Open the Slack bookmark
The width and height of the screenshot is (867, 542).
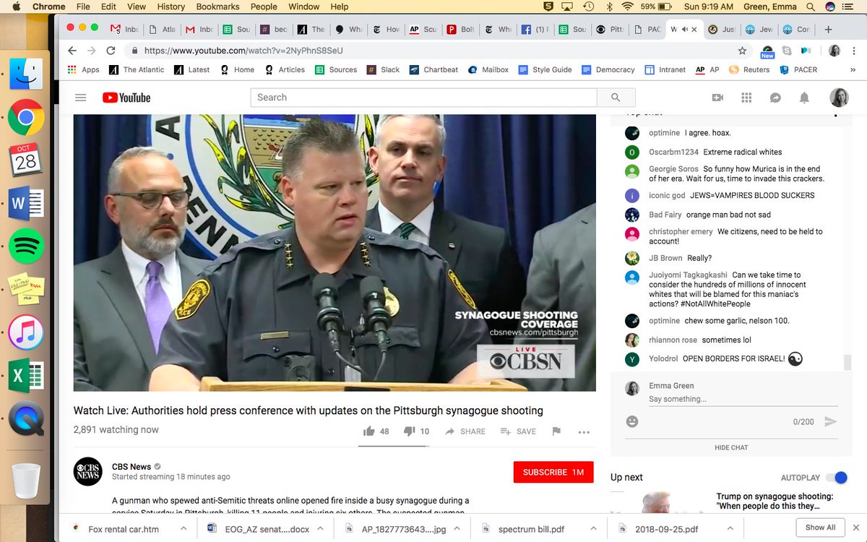383,70
